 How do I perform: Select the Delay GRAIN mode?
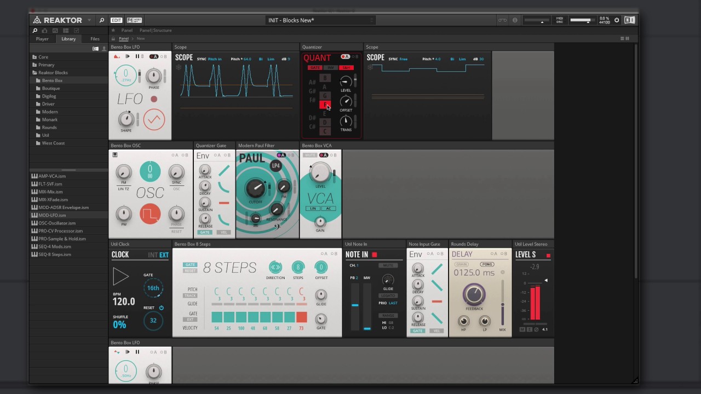[461, 264]
